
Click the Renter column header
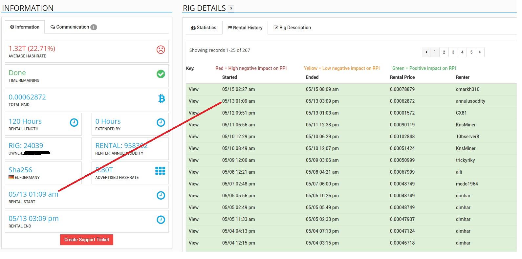click(x=463, y=77)
